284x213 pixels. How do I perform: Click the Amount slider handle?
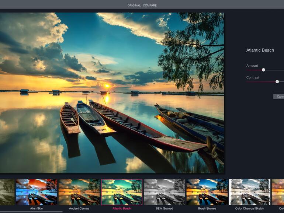(x=263, y=70)
